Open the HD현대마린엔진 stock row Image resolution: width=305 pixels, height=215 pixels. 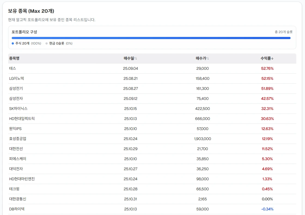(22, 179)
